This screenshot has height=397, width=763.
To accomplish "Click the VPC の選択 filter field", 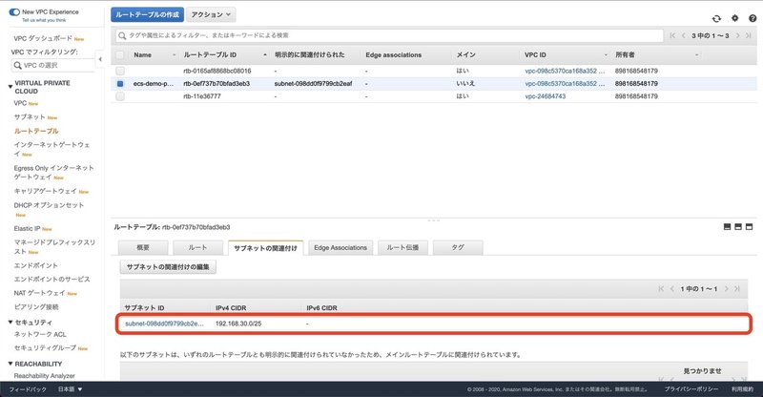I will (53, 65).
